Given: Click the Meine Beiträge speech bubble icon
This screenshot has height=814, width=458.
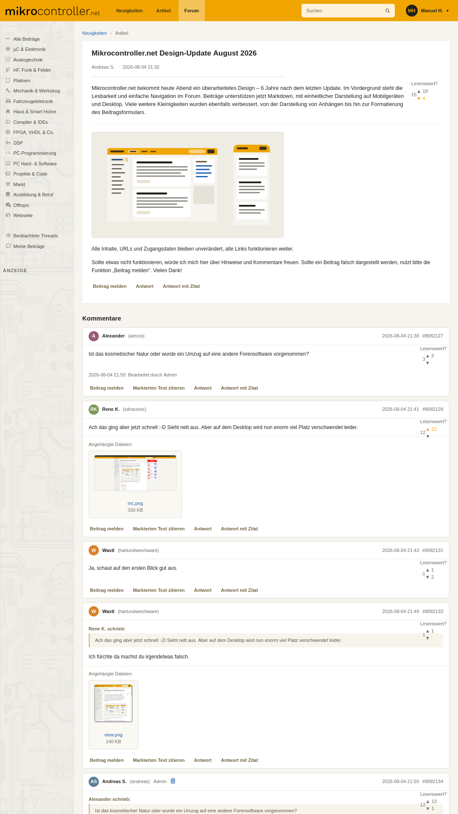Looking at the screenshot, I should click(x=8, y=246).
